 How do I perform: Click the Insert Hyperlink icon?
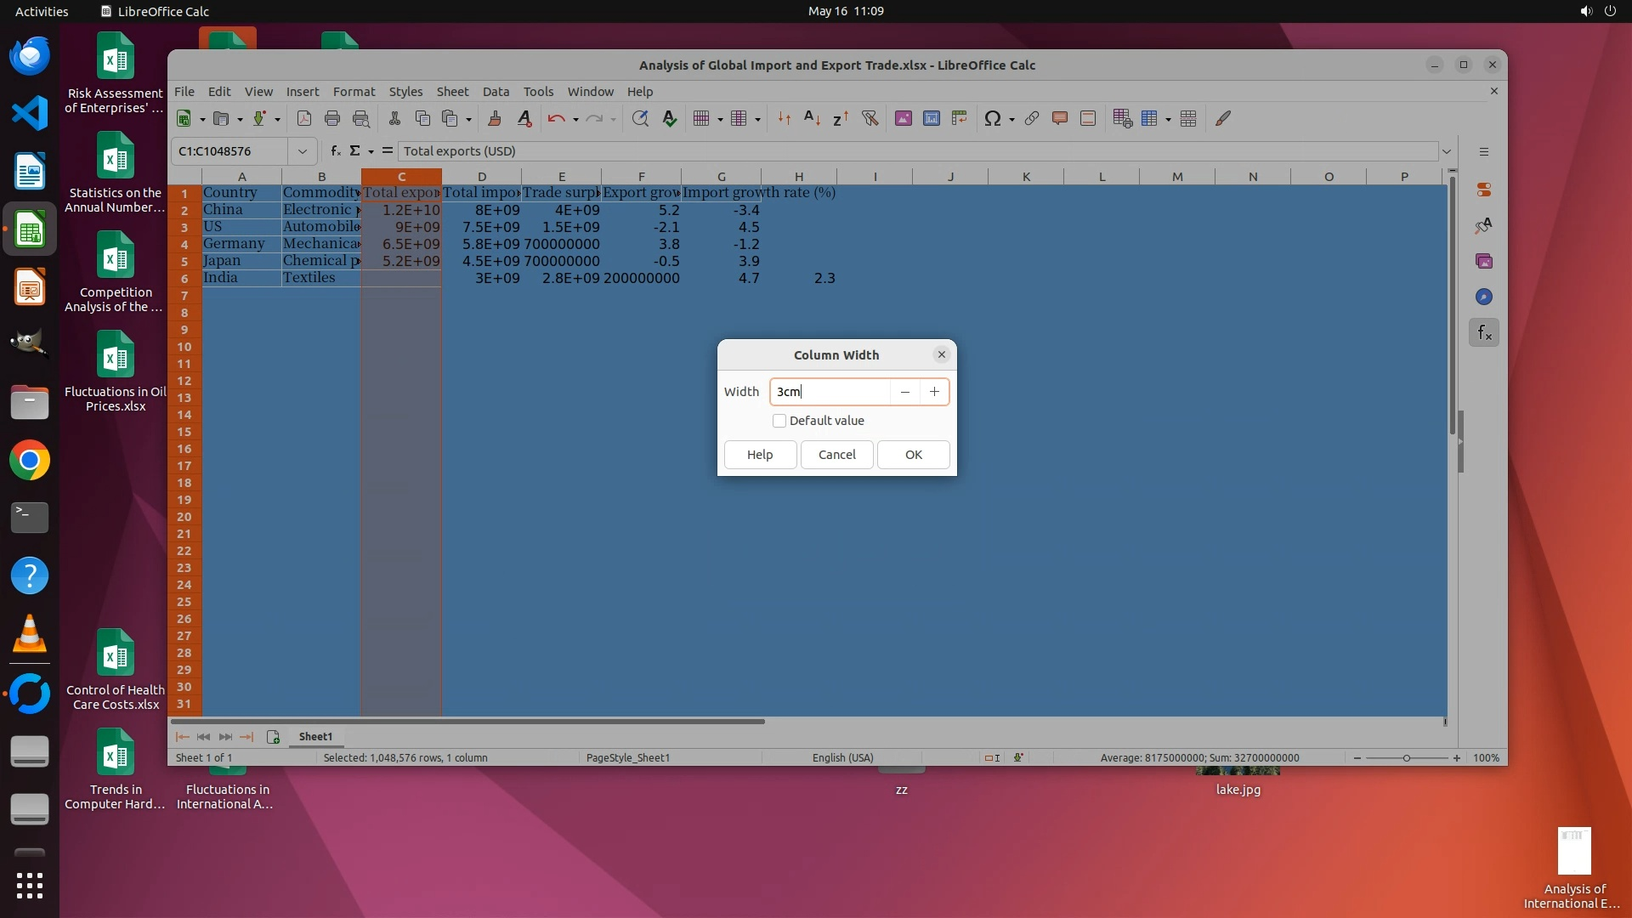click(x=1032, y=119)
